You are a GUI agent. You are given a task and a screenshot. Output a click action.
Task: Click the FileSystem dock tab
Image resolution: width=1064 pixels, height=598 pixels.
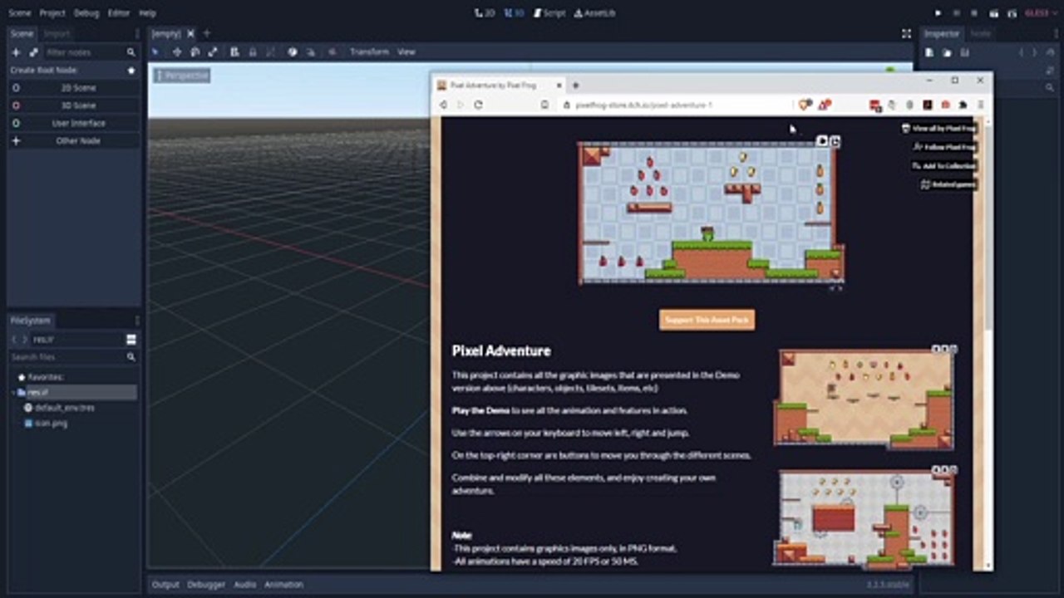tap(30, 321)
